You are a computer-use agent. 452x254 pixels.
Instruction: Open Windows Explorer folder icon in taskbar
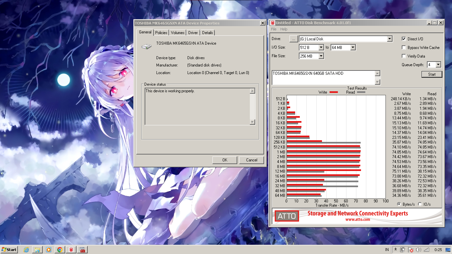[37, 250]
